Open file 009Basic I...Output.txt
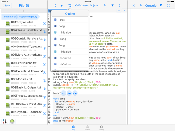The height and width of the screenshot is (131, 175). point(24,89)
